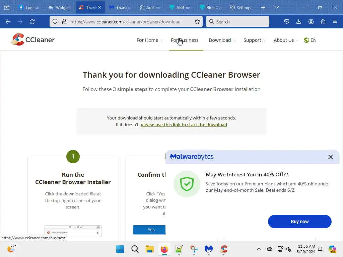Open the tracking protection shield icon
343x257 pixels.
click(x=55, y=21)
